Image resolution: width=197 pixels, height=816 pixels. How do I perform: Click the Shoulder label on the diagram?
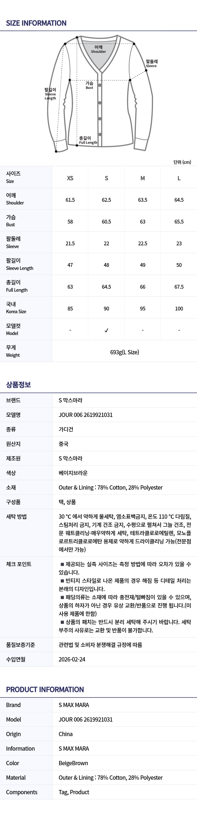[x=98, y=49]
